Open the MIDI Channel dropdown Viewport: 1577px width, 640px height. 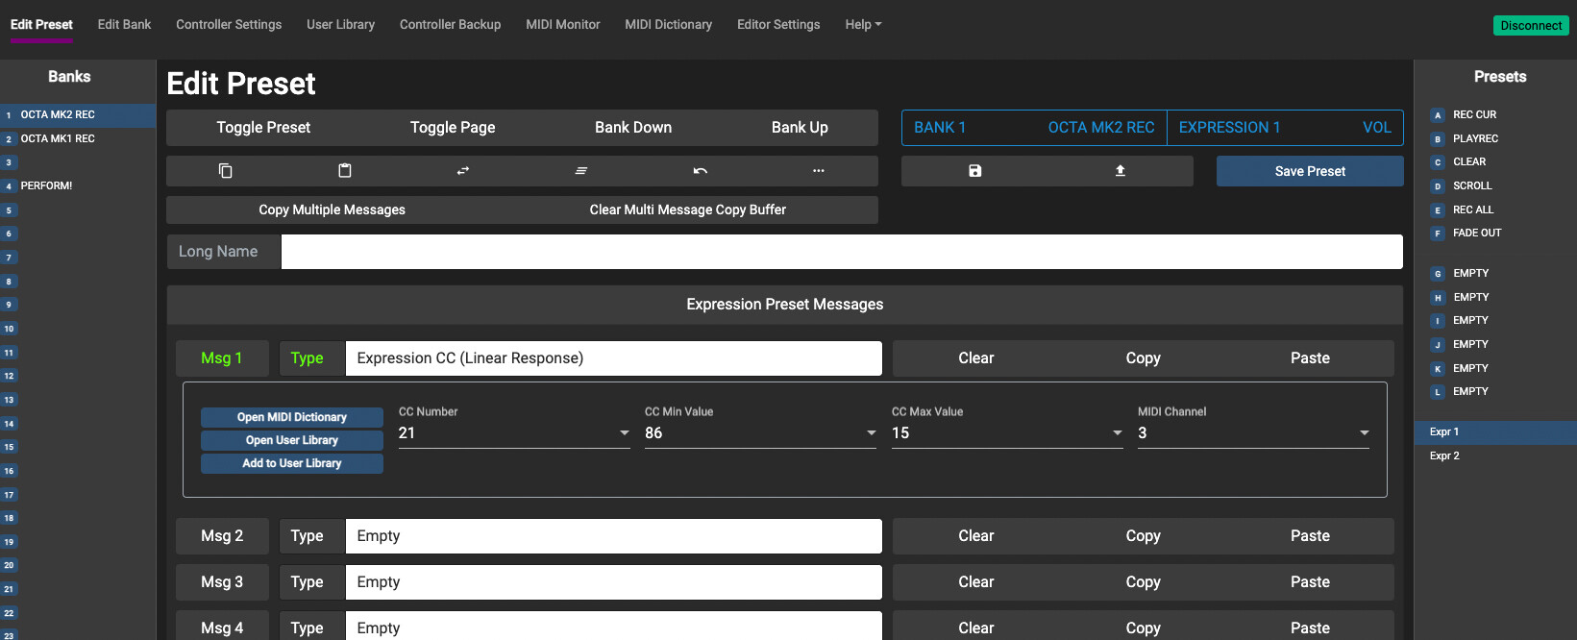[1253, 433]
